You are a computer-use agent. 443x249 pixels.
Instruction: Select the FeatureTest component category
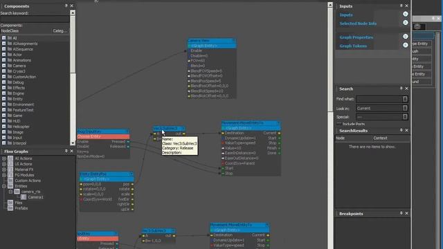pos(23,110)
